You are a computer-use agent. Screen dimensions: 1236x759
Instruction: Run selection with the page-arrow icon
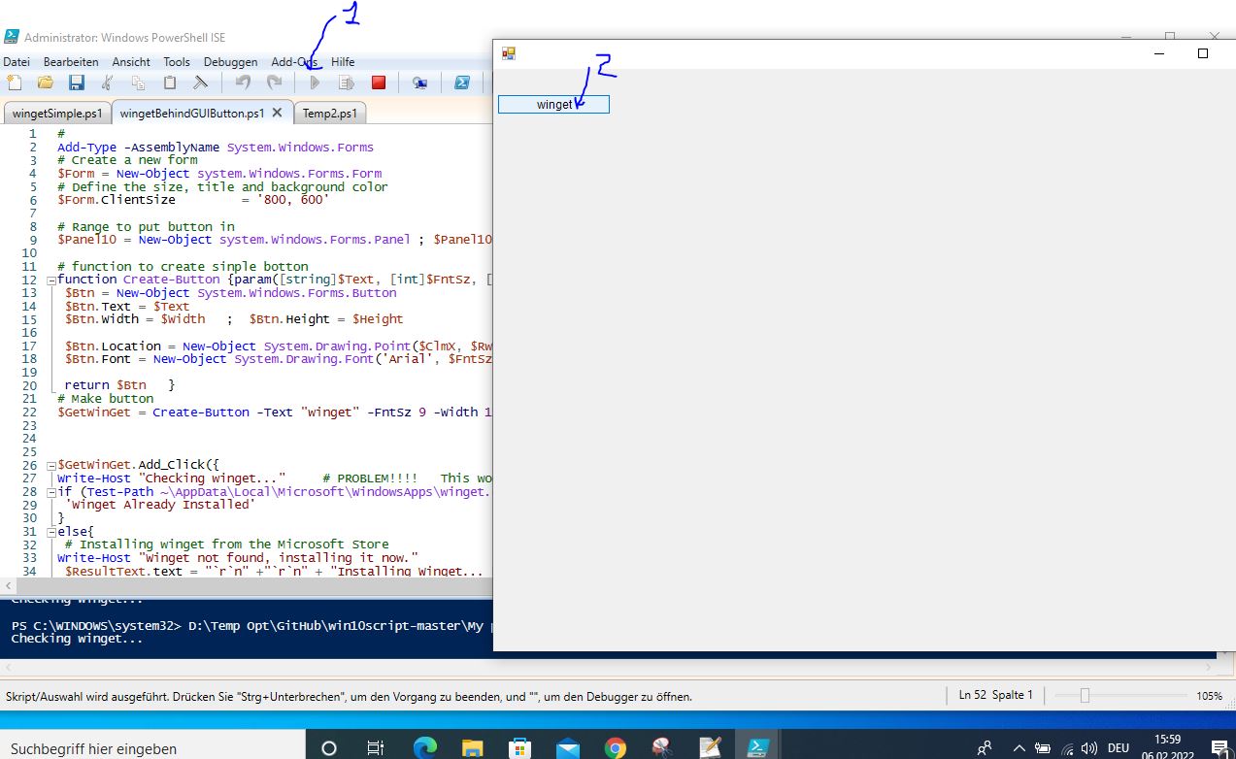click(x=346, y=82)
